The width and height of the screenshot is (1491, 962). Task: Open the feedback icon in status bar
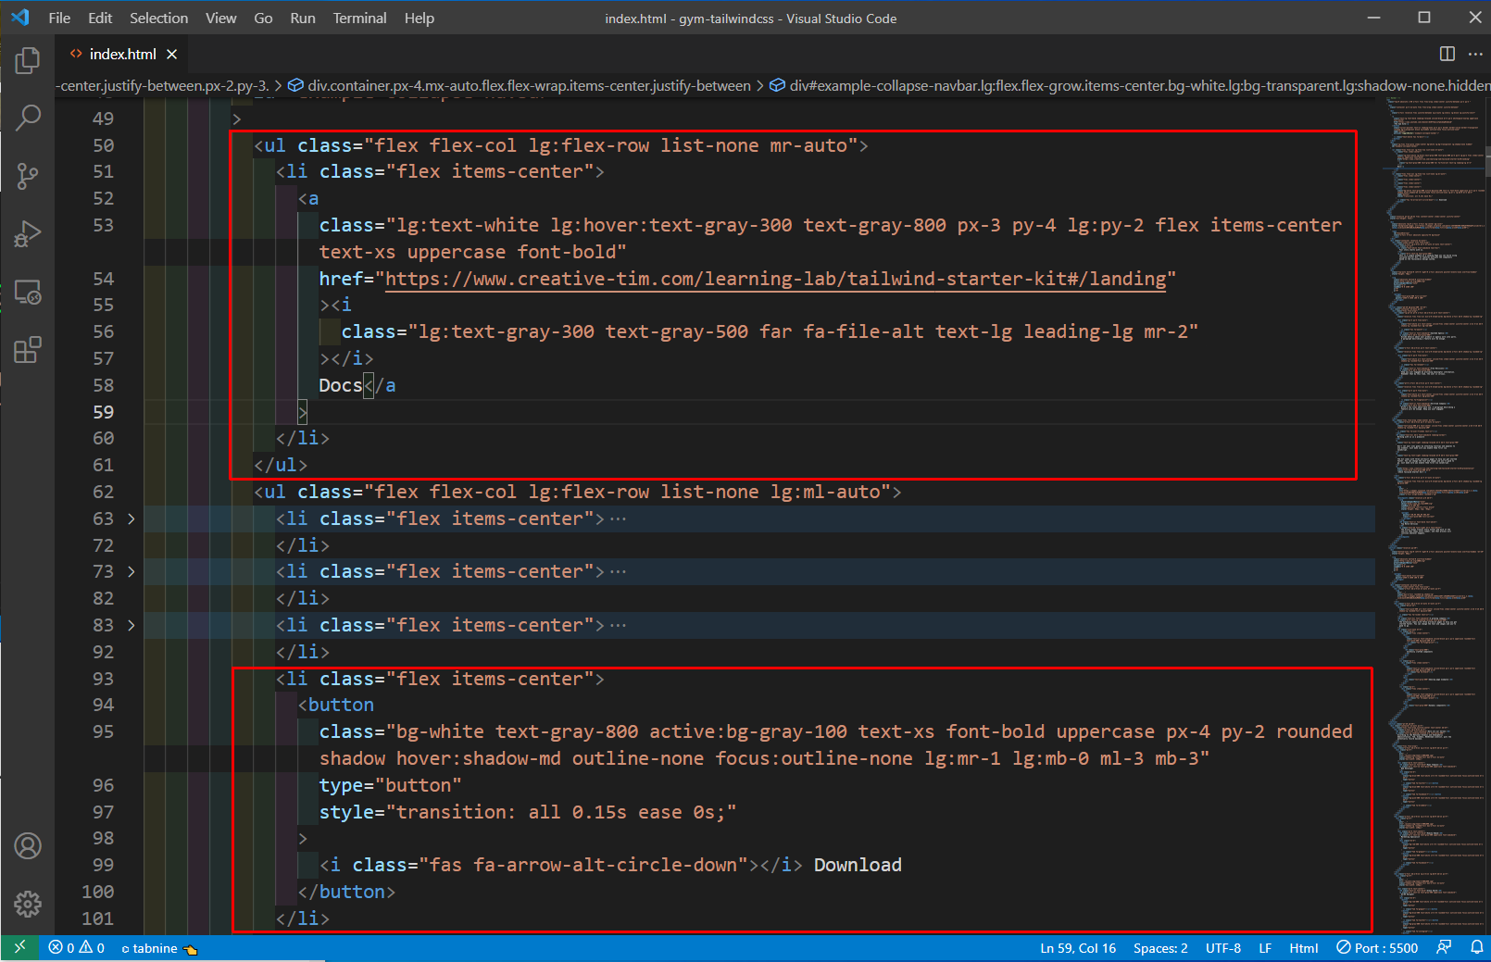tap(1444, 948)
